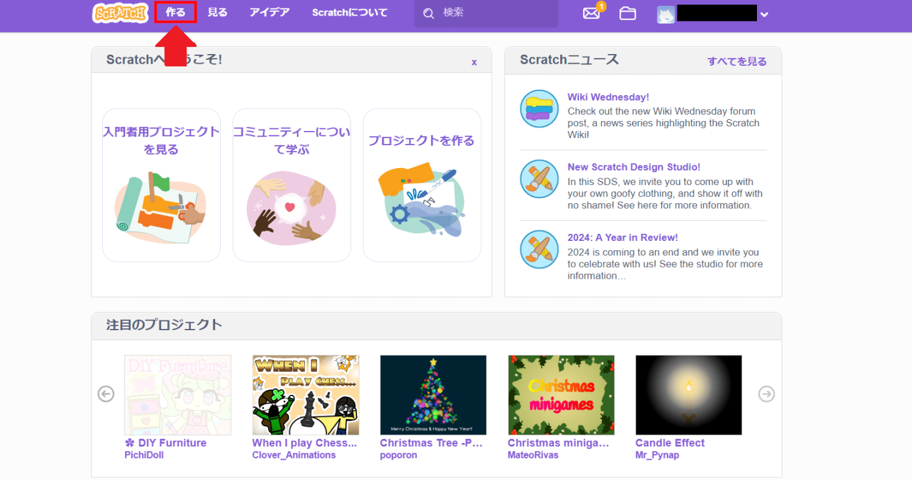Click the Scratchニュース heading
Screen dimensions: 912x480
(x=569, y=60)
